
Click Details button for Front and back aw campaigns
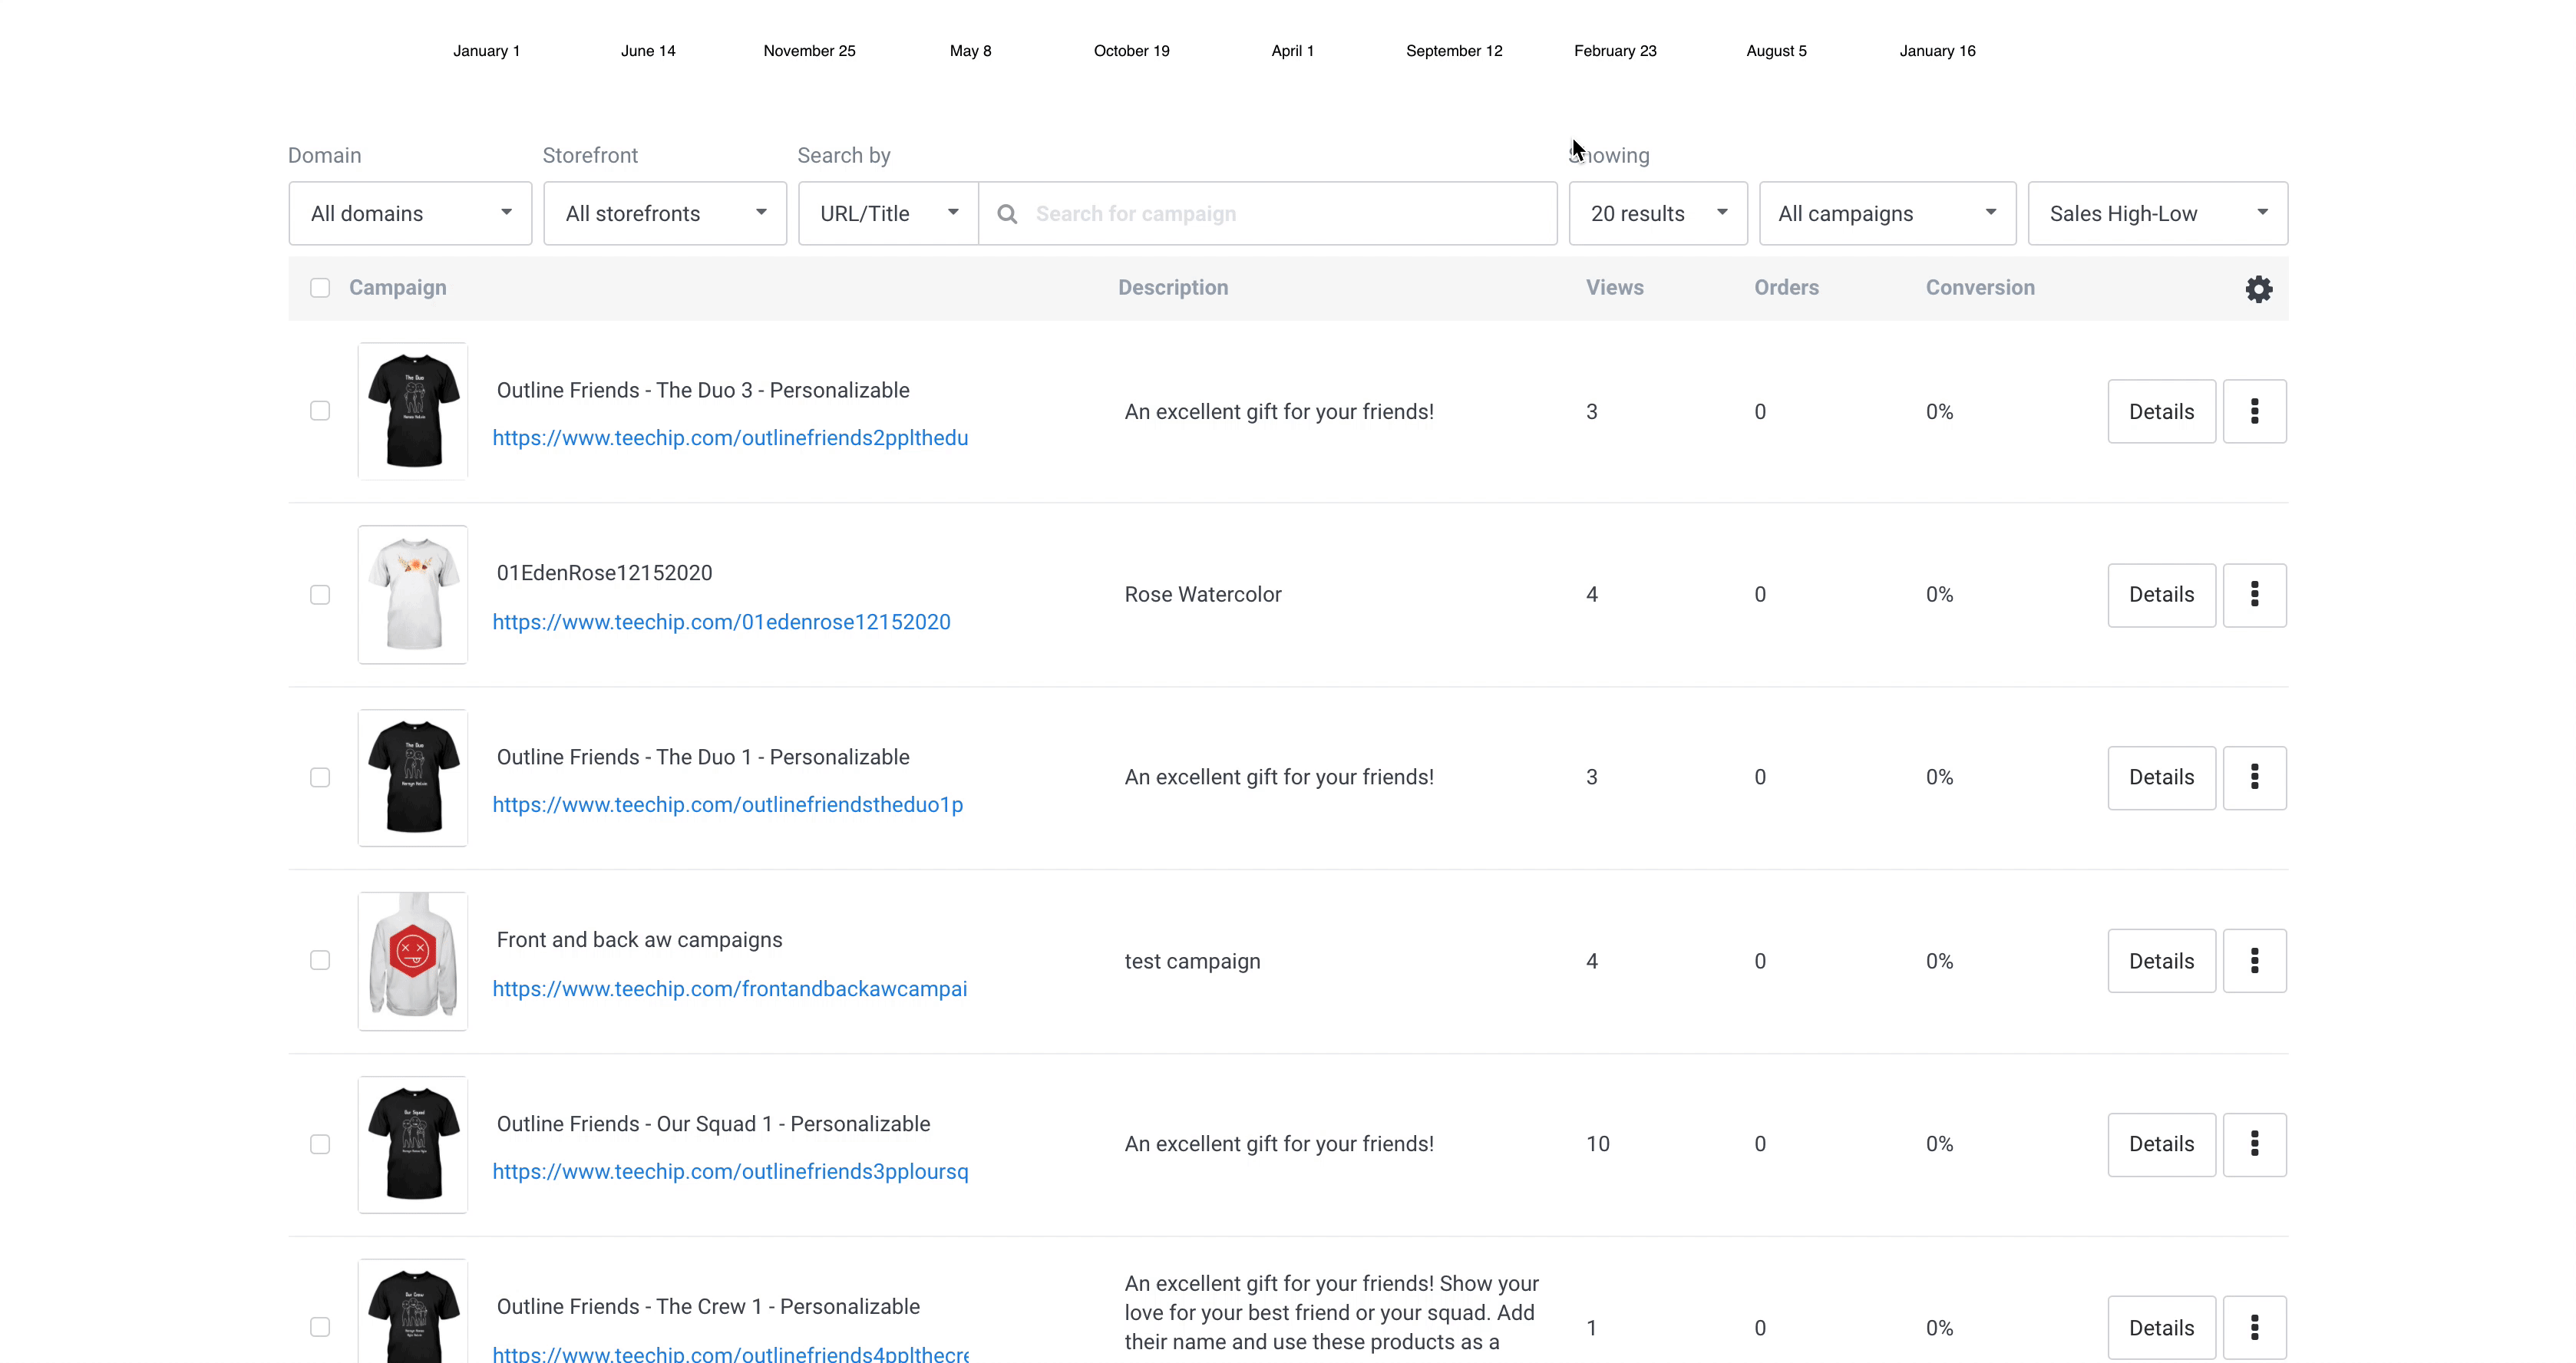tap(2160, 961)
